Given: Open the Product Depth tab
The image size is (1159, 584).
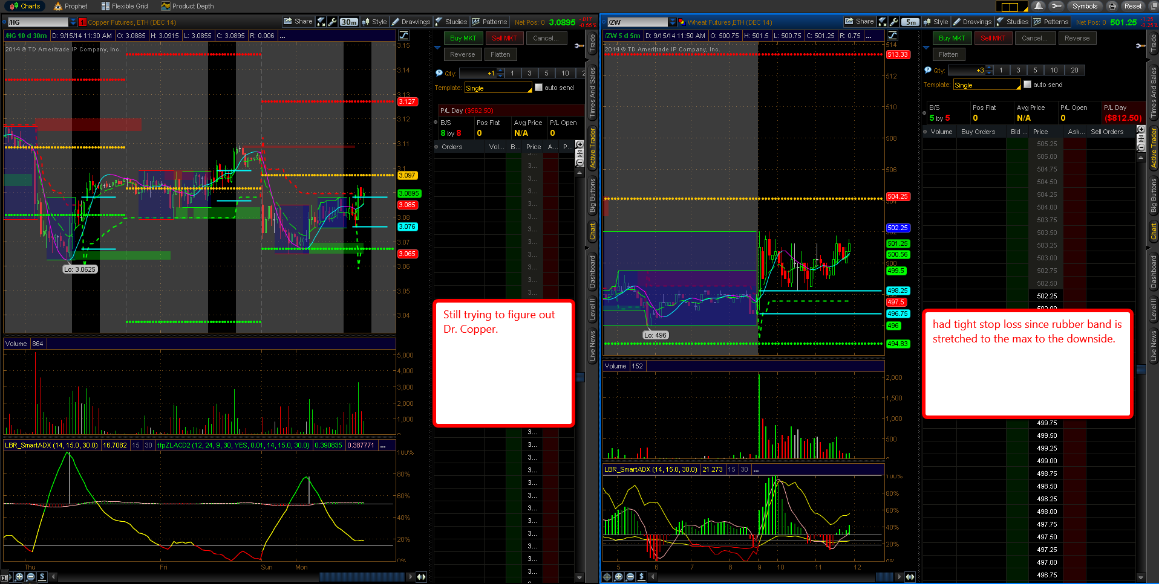Looking at the screenshot, I should point(188,6).
